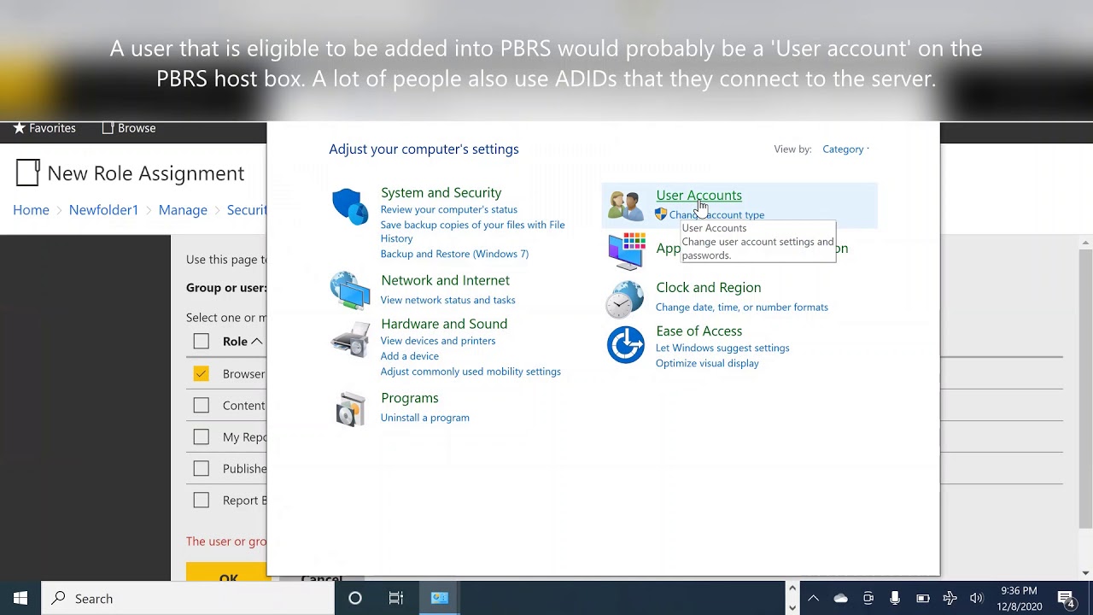The height and width of the screenshot is (615, 1093).
Task: Click the Favorites star icon
Action: click(x=19, y=128)
